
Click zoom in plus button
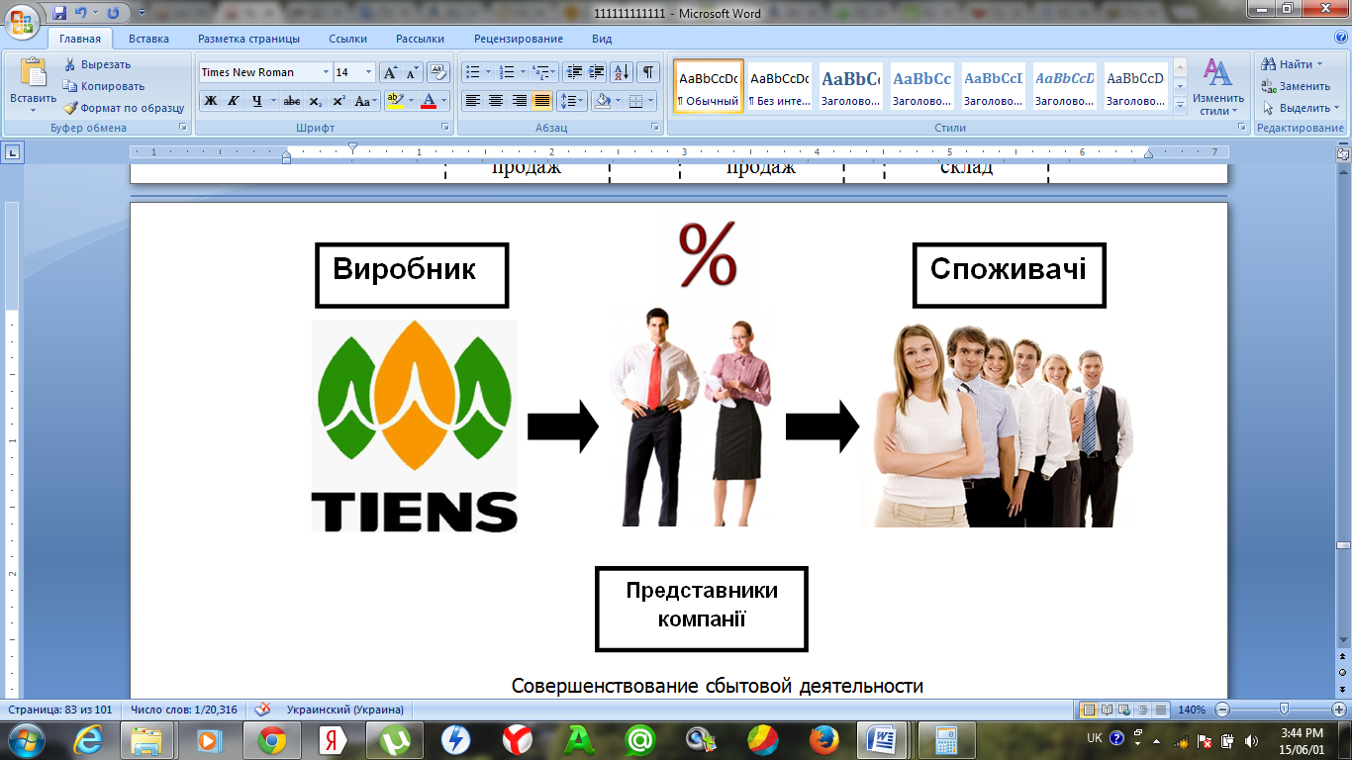(x=1338, y=710)
